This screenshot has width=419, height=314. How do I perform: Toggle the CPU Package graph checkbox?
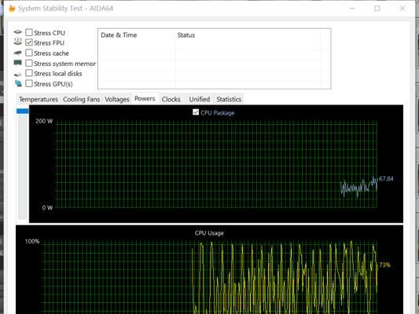(x=196, y=112)
